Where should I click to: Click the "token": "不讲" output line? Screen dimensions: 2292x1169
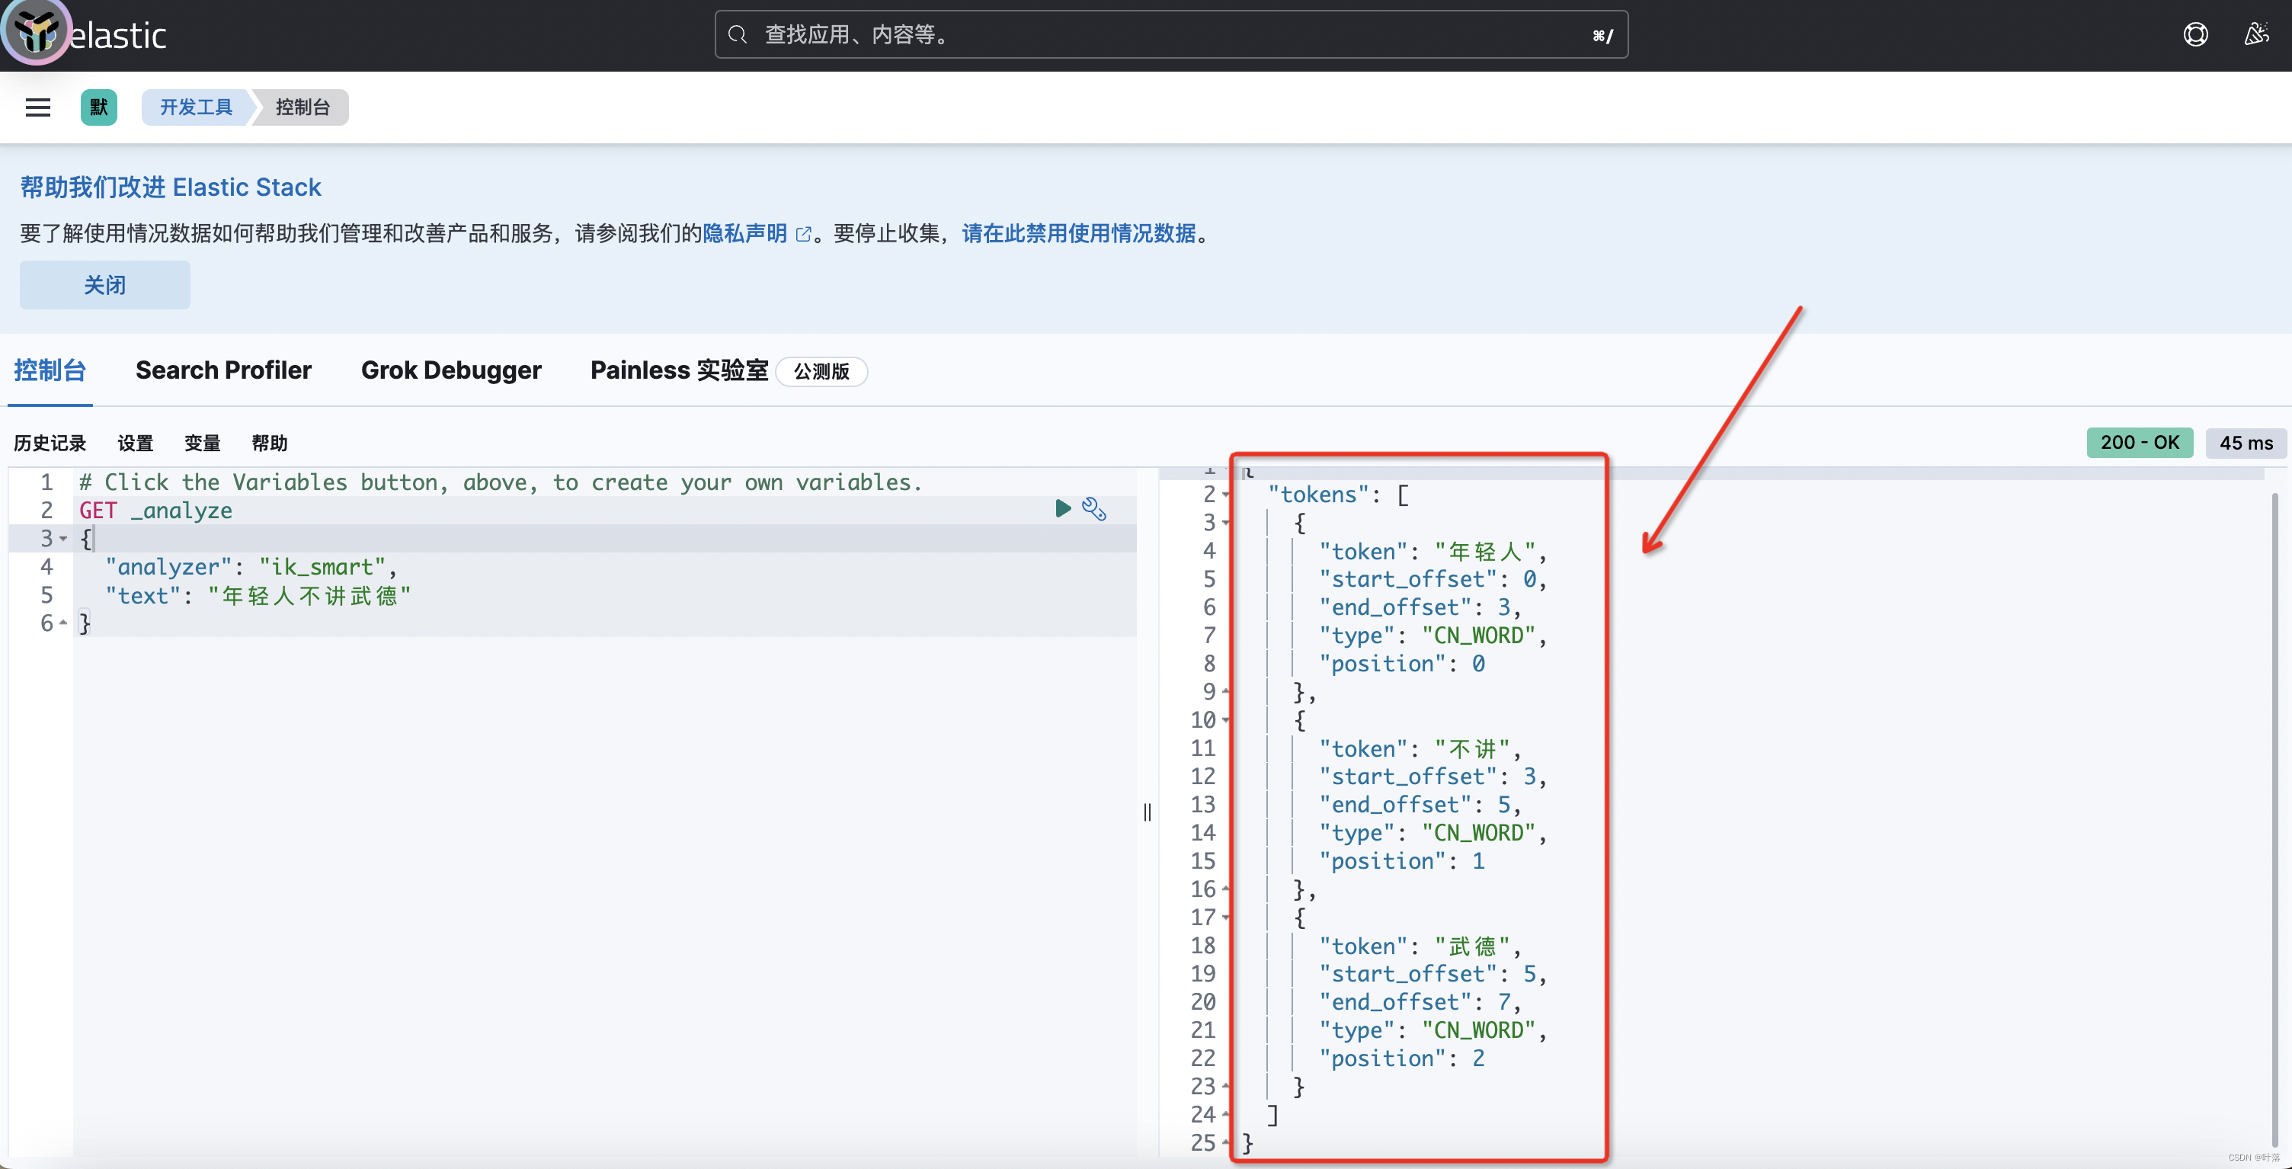1420,749
